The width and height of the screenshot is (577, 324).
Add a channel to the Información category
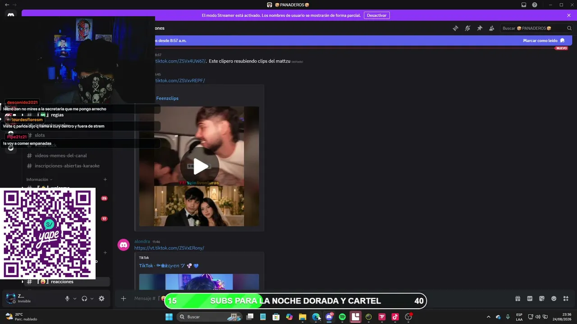tap(105, 180)
